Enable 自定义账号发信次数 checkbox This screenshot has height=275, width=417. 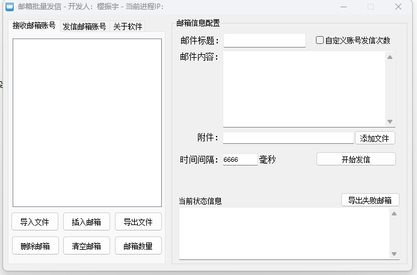click(x=320, y=40)
